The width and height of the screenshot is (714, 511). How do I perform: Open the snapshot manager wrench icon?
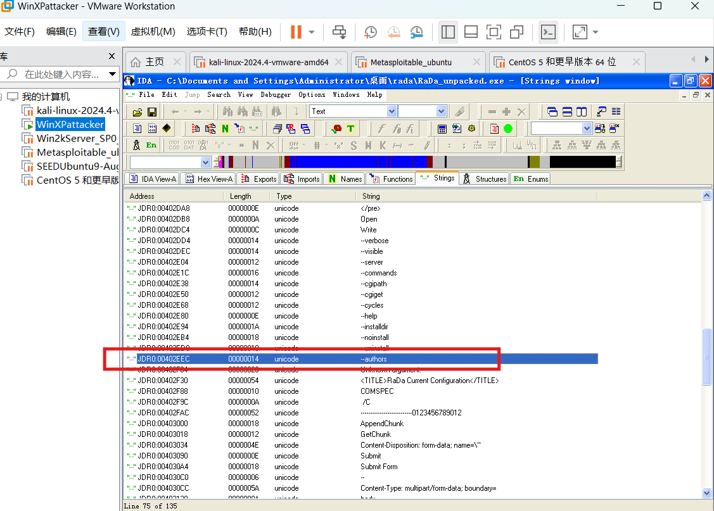pos(416,32)
